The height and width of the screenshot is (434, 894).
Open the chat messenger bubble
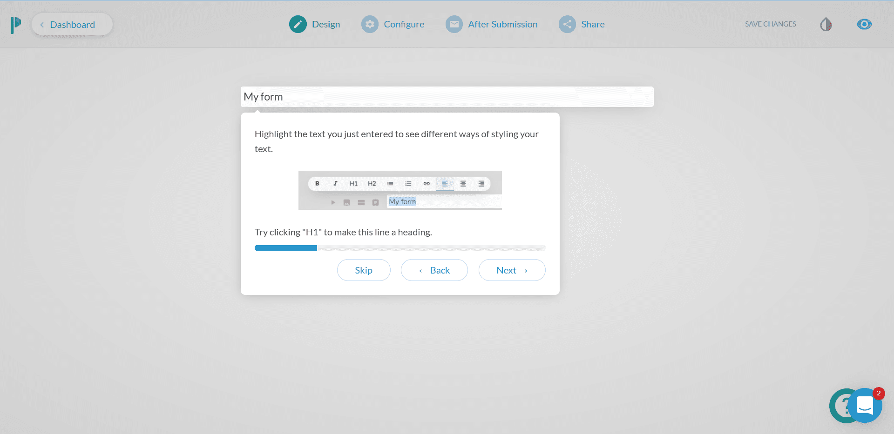click(865, 406)
